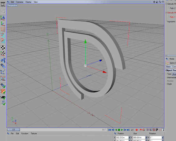Step to the next frame
Viewport: 176px width, 141px height.
[x=125, y=130]
